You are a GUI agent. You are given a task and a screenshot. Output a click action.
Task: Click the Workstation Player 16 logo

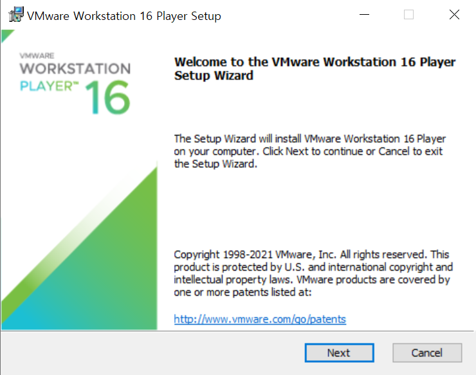pos(75,84)
